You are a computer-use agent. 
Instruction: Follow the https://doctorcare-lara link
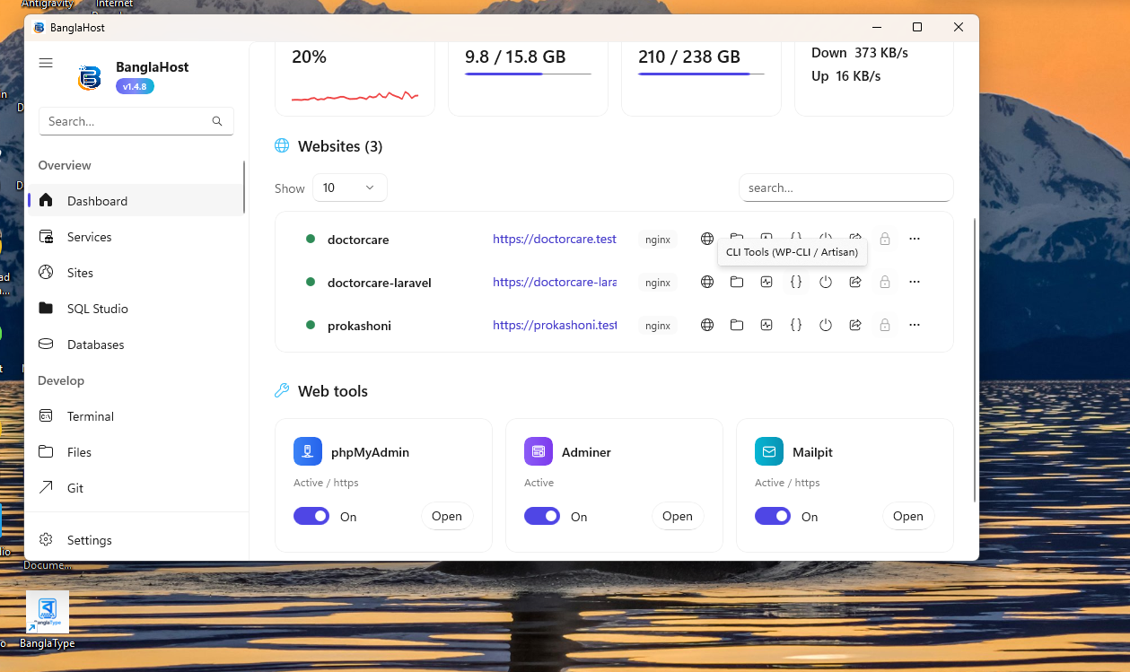pos(555,282)
